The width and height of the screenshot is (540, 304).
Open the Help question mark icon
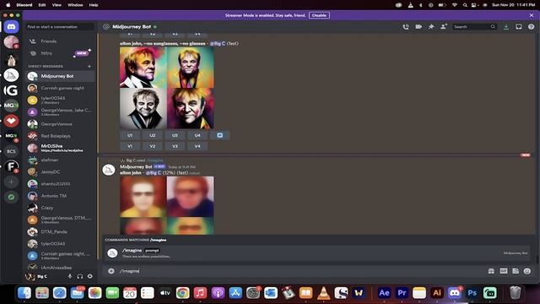coord(531,26)
